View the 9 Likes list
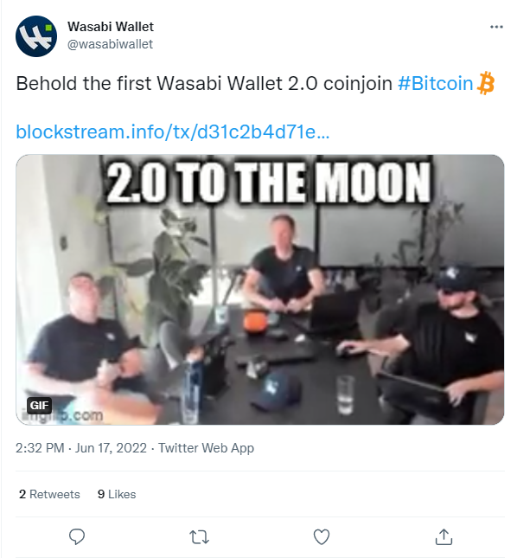Image resolution: width=517 pixels, height=558 pixels. [117, 494]
